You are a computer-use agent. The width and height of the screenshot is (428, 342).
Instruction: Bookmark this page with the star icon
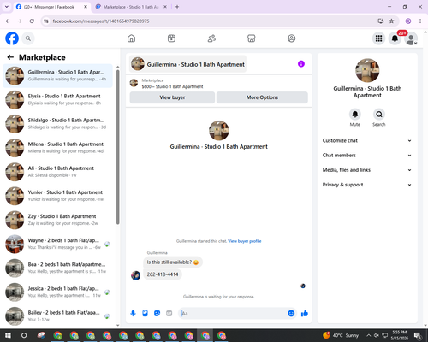391,21
